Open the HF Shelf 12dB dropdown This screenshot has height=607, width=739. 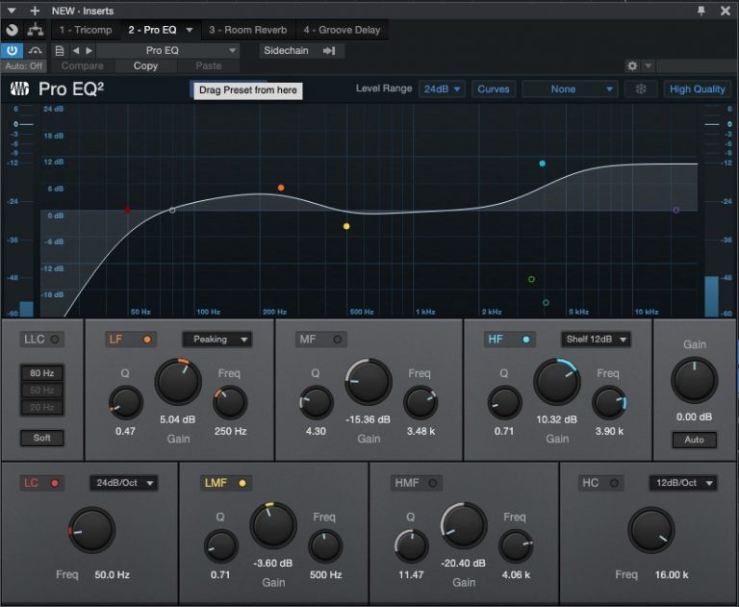point(597,340)
